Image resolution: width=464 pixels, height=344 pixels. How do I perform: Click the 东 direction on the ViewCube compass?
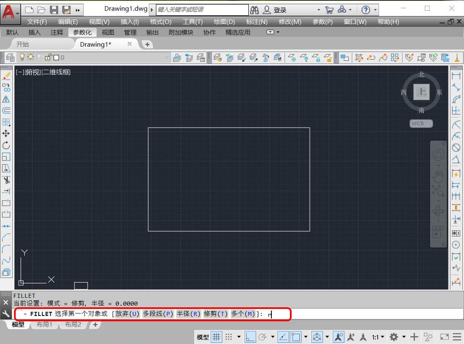(439, 92)
